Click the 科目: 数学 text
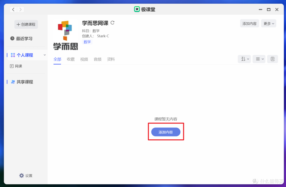 tap(91, 31)
